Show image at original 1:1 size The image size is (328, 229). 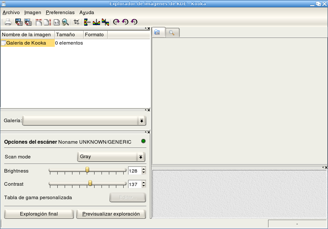pyautogui.click(x=57, y=22)
